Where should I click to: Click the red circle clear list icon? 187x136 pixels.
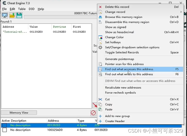tap(93, 113)
